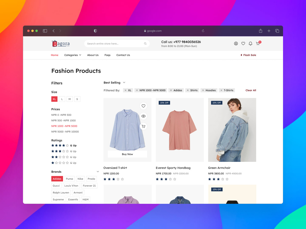Select size S filter
Image resolution: width=306 pixels, height=229 pixels.
tap(77, 99)
